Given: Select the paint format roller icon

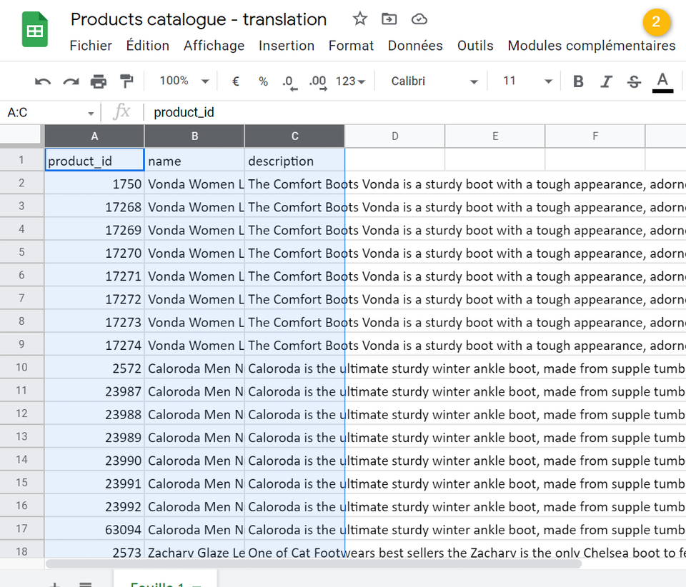Looking at the screenshot, I should click(x=126, y=81).
